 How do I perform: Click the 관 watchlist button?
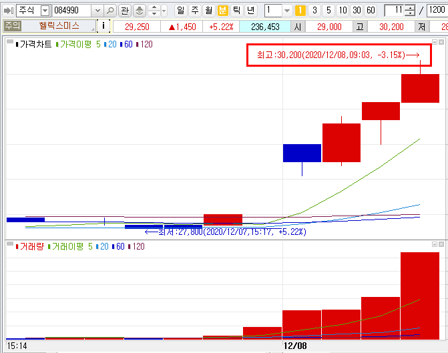125,11
